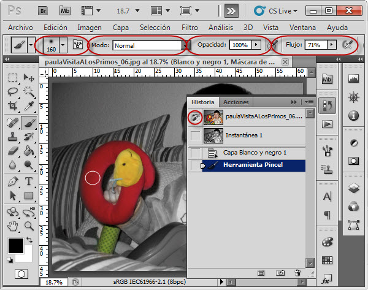Select the Zoom tool

[29, 226]
